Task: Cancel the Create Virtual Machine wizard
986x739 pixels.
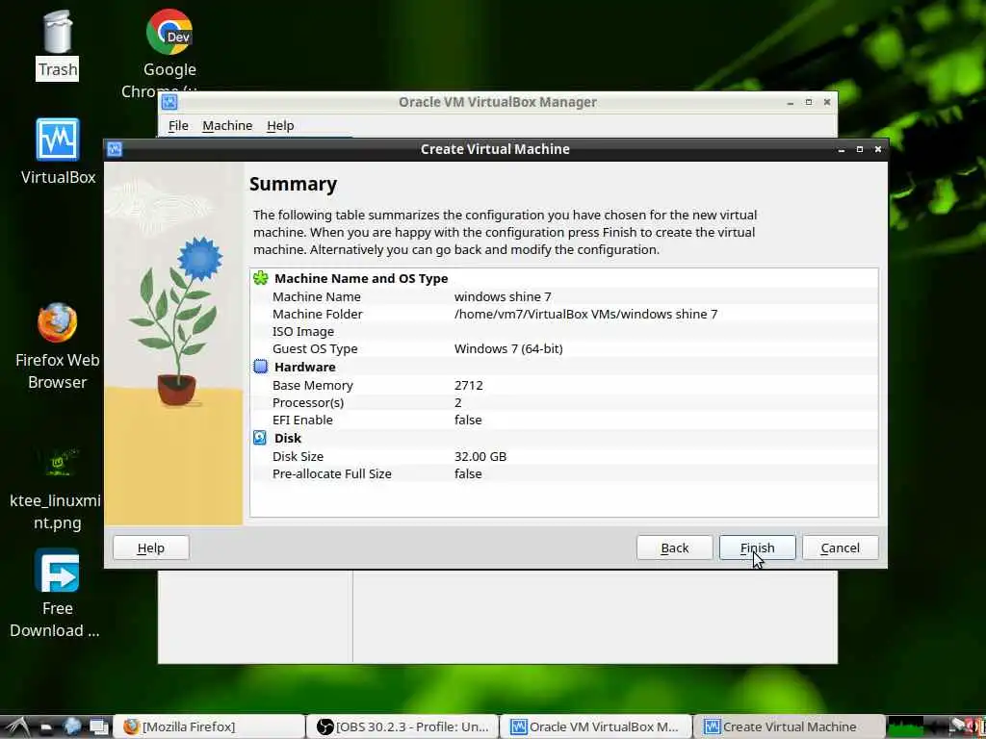Action: point(840,548)
